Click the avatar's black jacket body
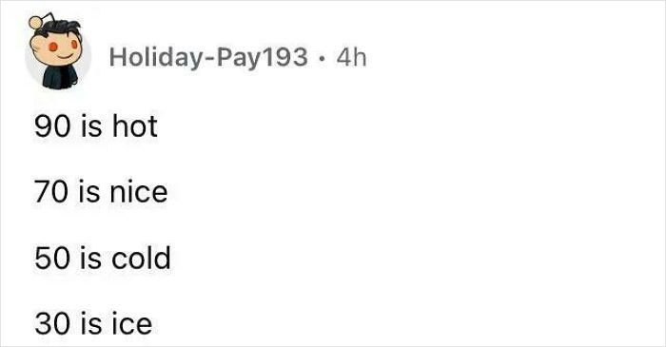Screen dimensions: 666x347 pos(59,77)
